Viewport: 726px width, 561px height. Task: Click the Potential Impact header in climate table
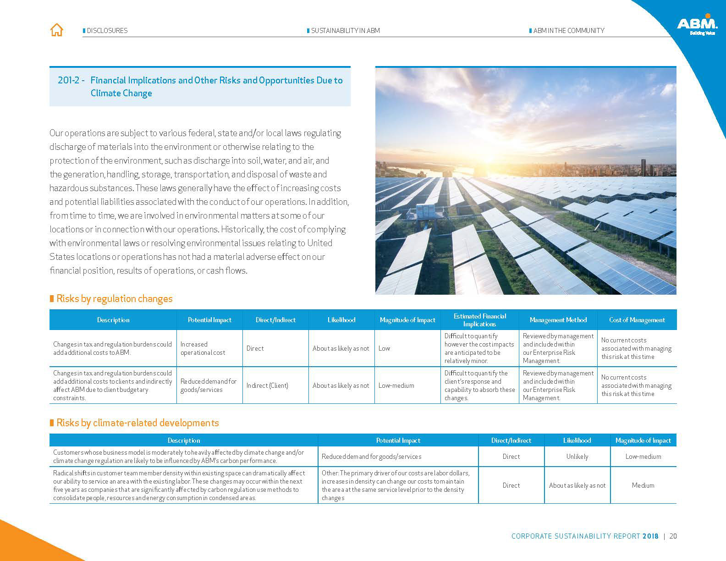398,440
